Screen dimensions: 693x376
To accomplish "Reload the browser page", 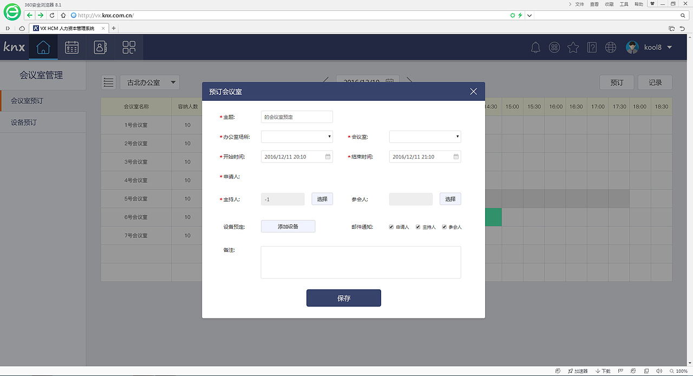I will 52,15.
